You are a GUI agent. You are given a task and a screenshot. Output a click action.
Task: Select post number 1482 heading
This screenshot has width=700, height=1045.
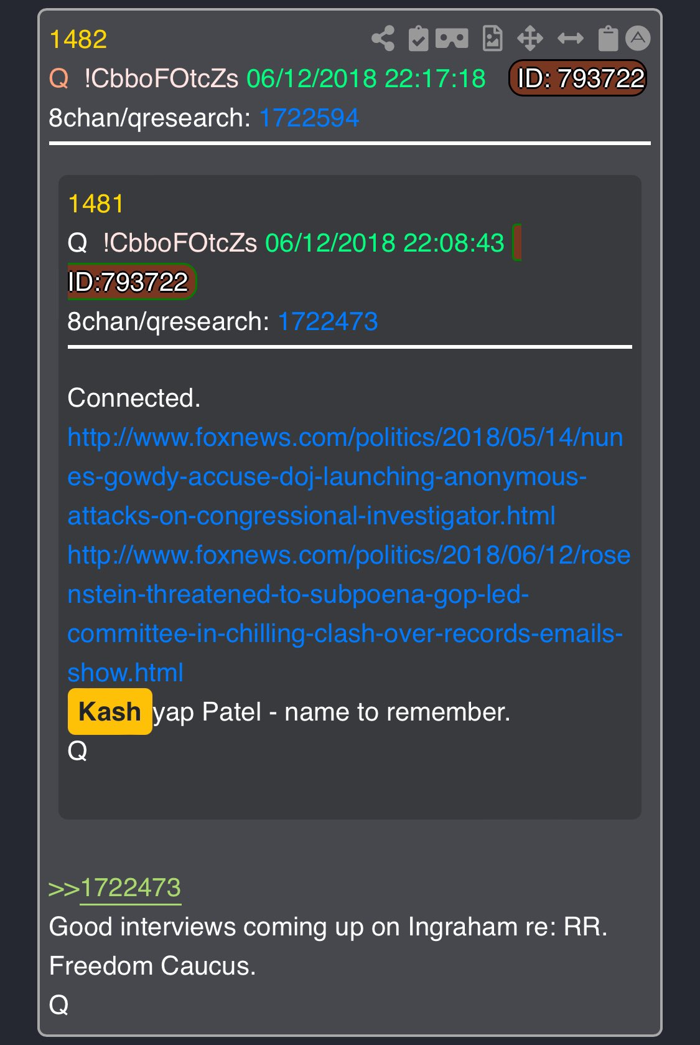(x=78, y=39)
